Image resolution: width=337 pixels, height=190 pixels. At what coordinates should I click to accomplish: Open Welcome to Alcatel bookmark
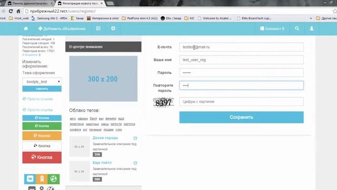215,18
